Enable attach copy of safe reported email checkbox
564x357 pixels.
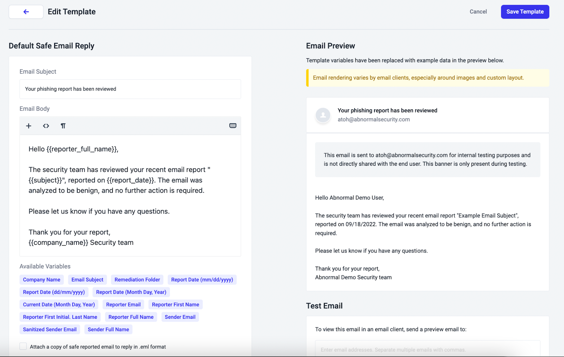click(23, 346)
